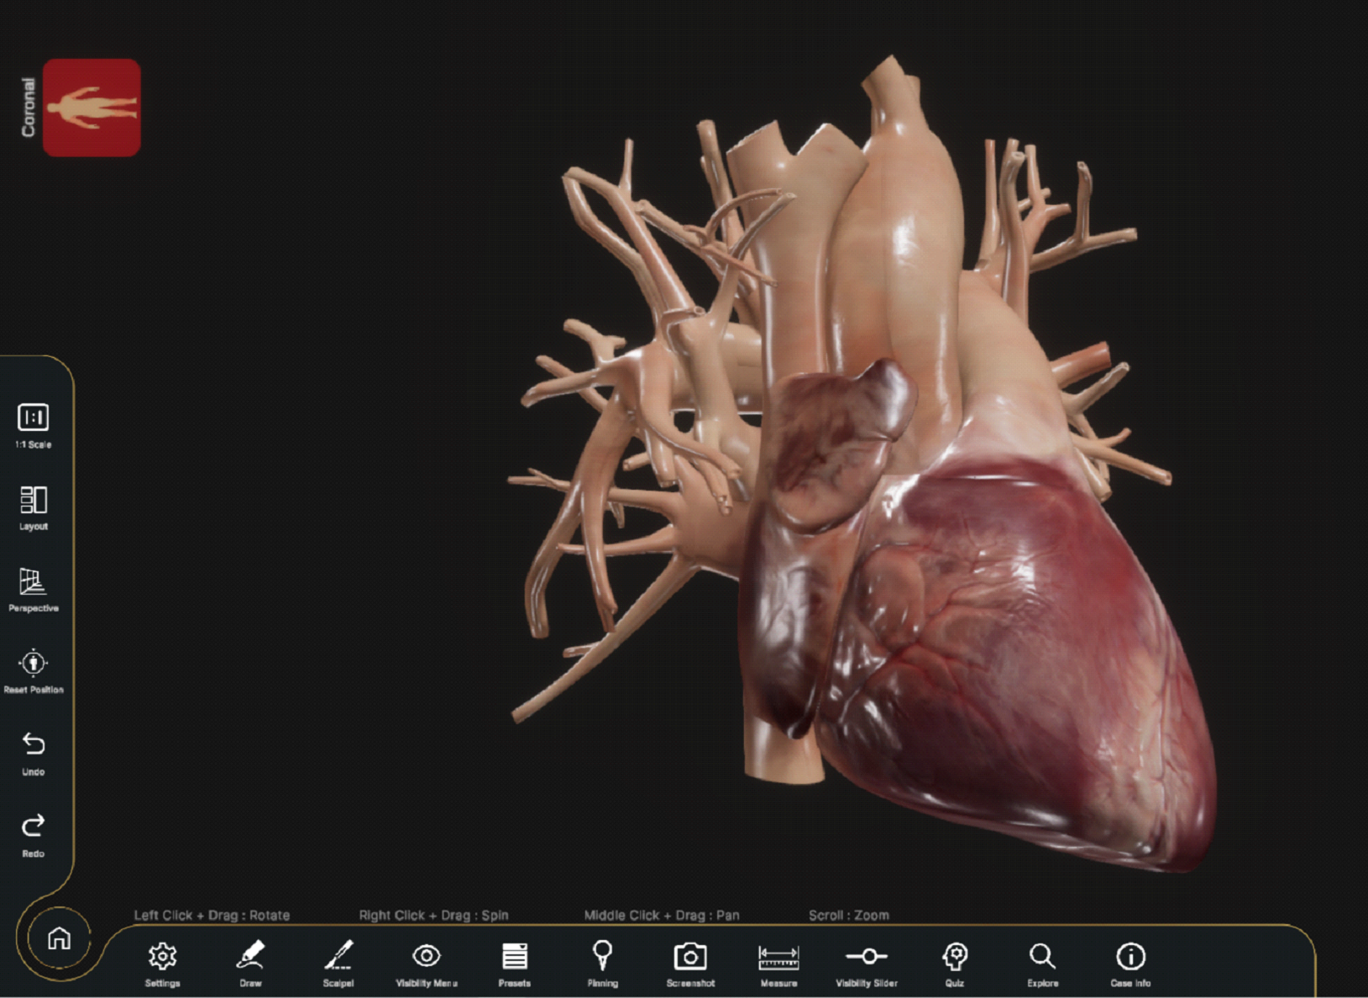1368x998 pixels.
Task: Capture a Screenshot of the heart model
Action: point(691,959)
